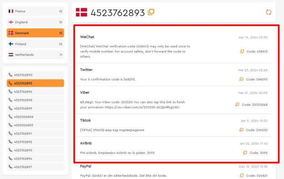
Task: Click the Tiktok sender name
Action: click(85, 120)
